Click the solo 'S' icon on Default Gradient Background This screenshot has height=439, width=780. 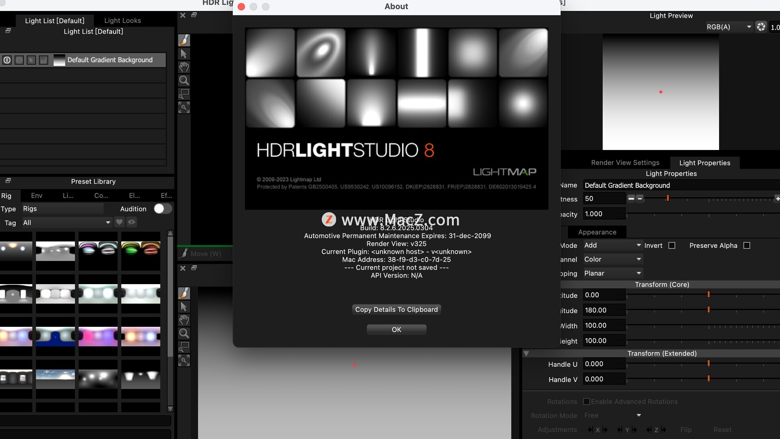coord(19,60)
